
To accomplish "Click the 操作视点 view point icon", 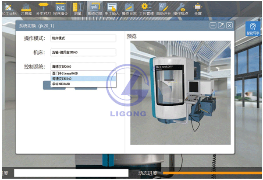I will [180, 8].
